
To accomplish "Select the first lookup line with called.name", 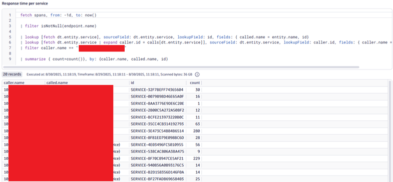I will (165, 37).
